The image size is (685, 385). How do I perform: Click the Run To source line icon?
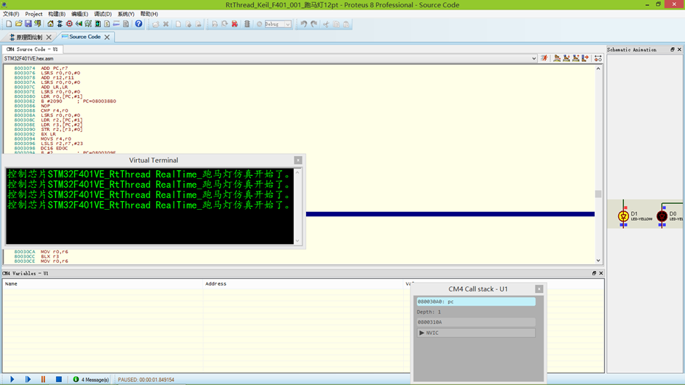tap(585, 58)
